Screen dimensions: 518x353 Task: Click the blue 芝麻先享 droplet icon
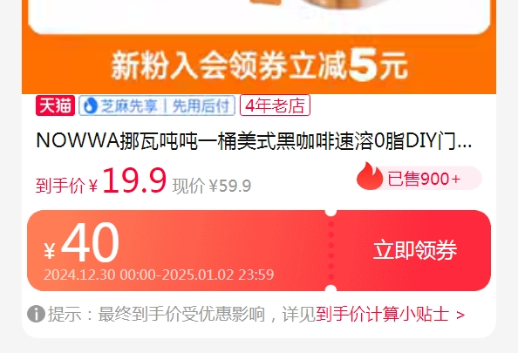[90, 105]
